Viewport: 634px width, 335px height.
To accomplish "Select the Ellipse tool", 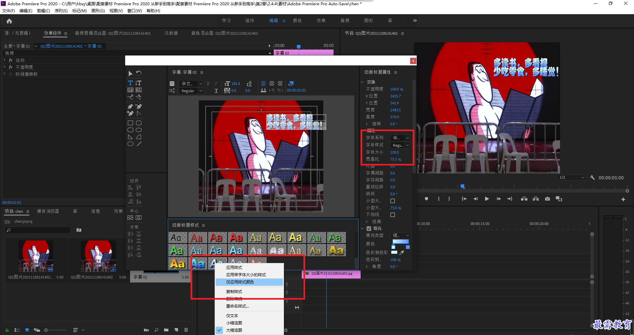I will coord(130,144).
